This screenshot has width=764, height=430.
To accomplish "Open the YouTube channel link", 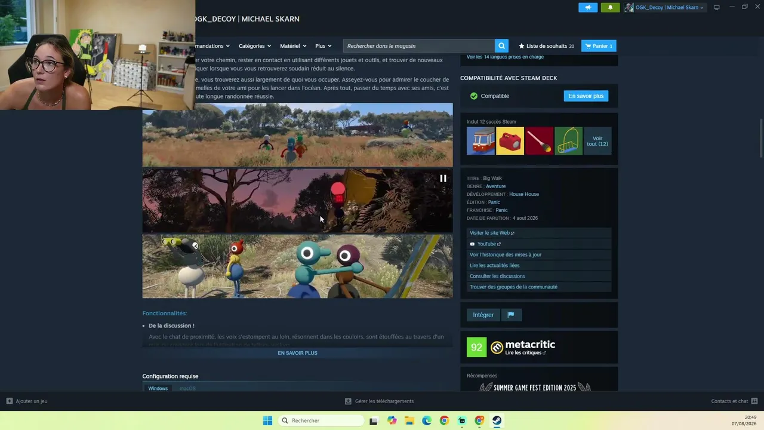I will pyautogui.click(x=486, y=244).
